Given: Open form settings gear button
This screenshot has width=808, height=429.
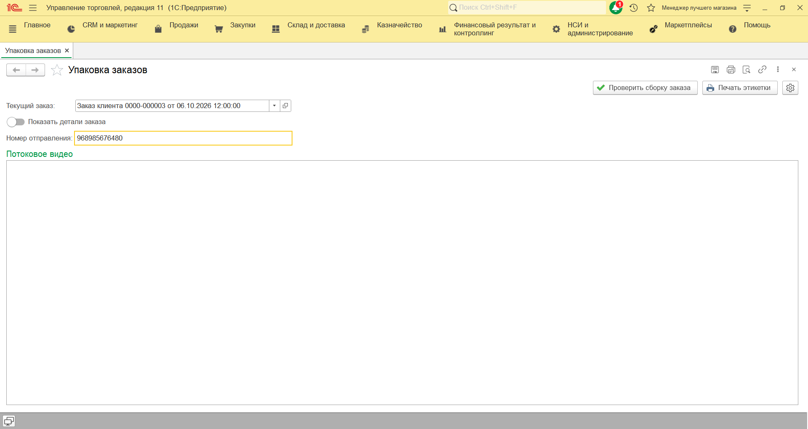Looking at the screenshot, I should click(790, 88).
